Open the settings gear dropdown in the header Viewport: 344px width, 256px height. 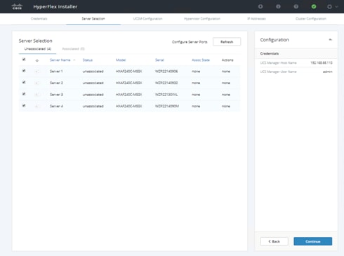(x=332, y=6)
